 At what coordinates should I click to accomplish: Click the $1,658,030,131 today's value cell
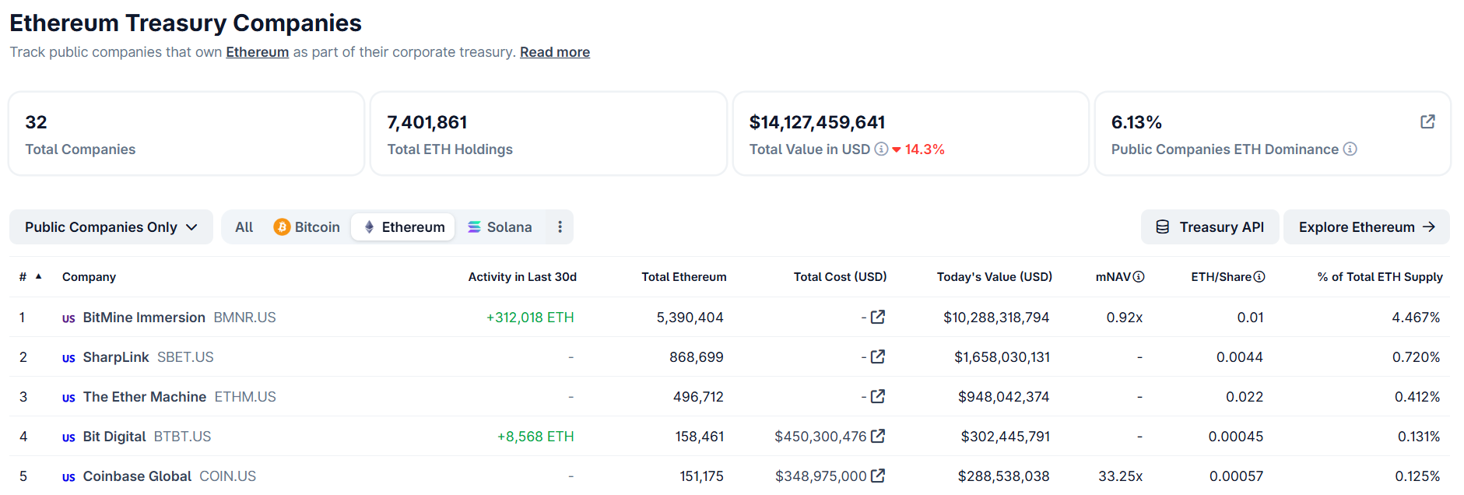tap(1002, 356)
